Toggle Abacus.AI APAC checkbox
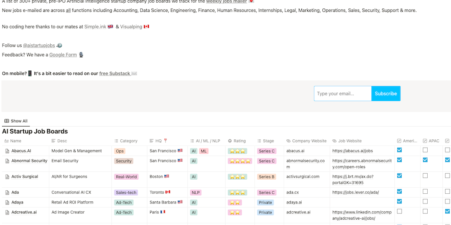 (x=425, y=150)
